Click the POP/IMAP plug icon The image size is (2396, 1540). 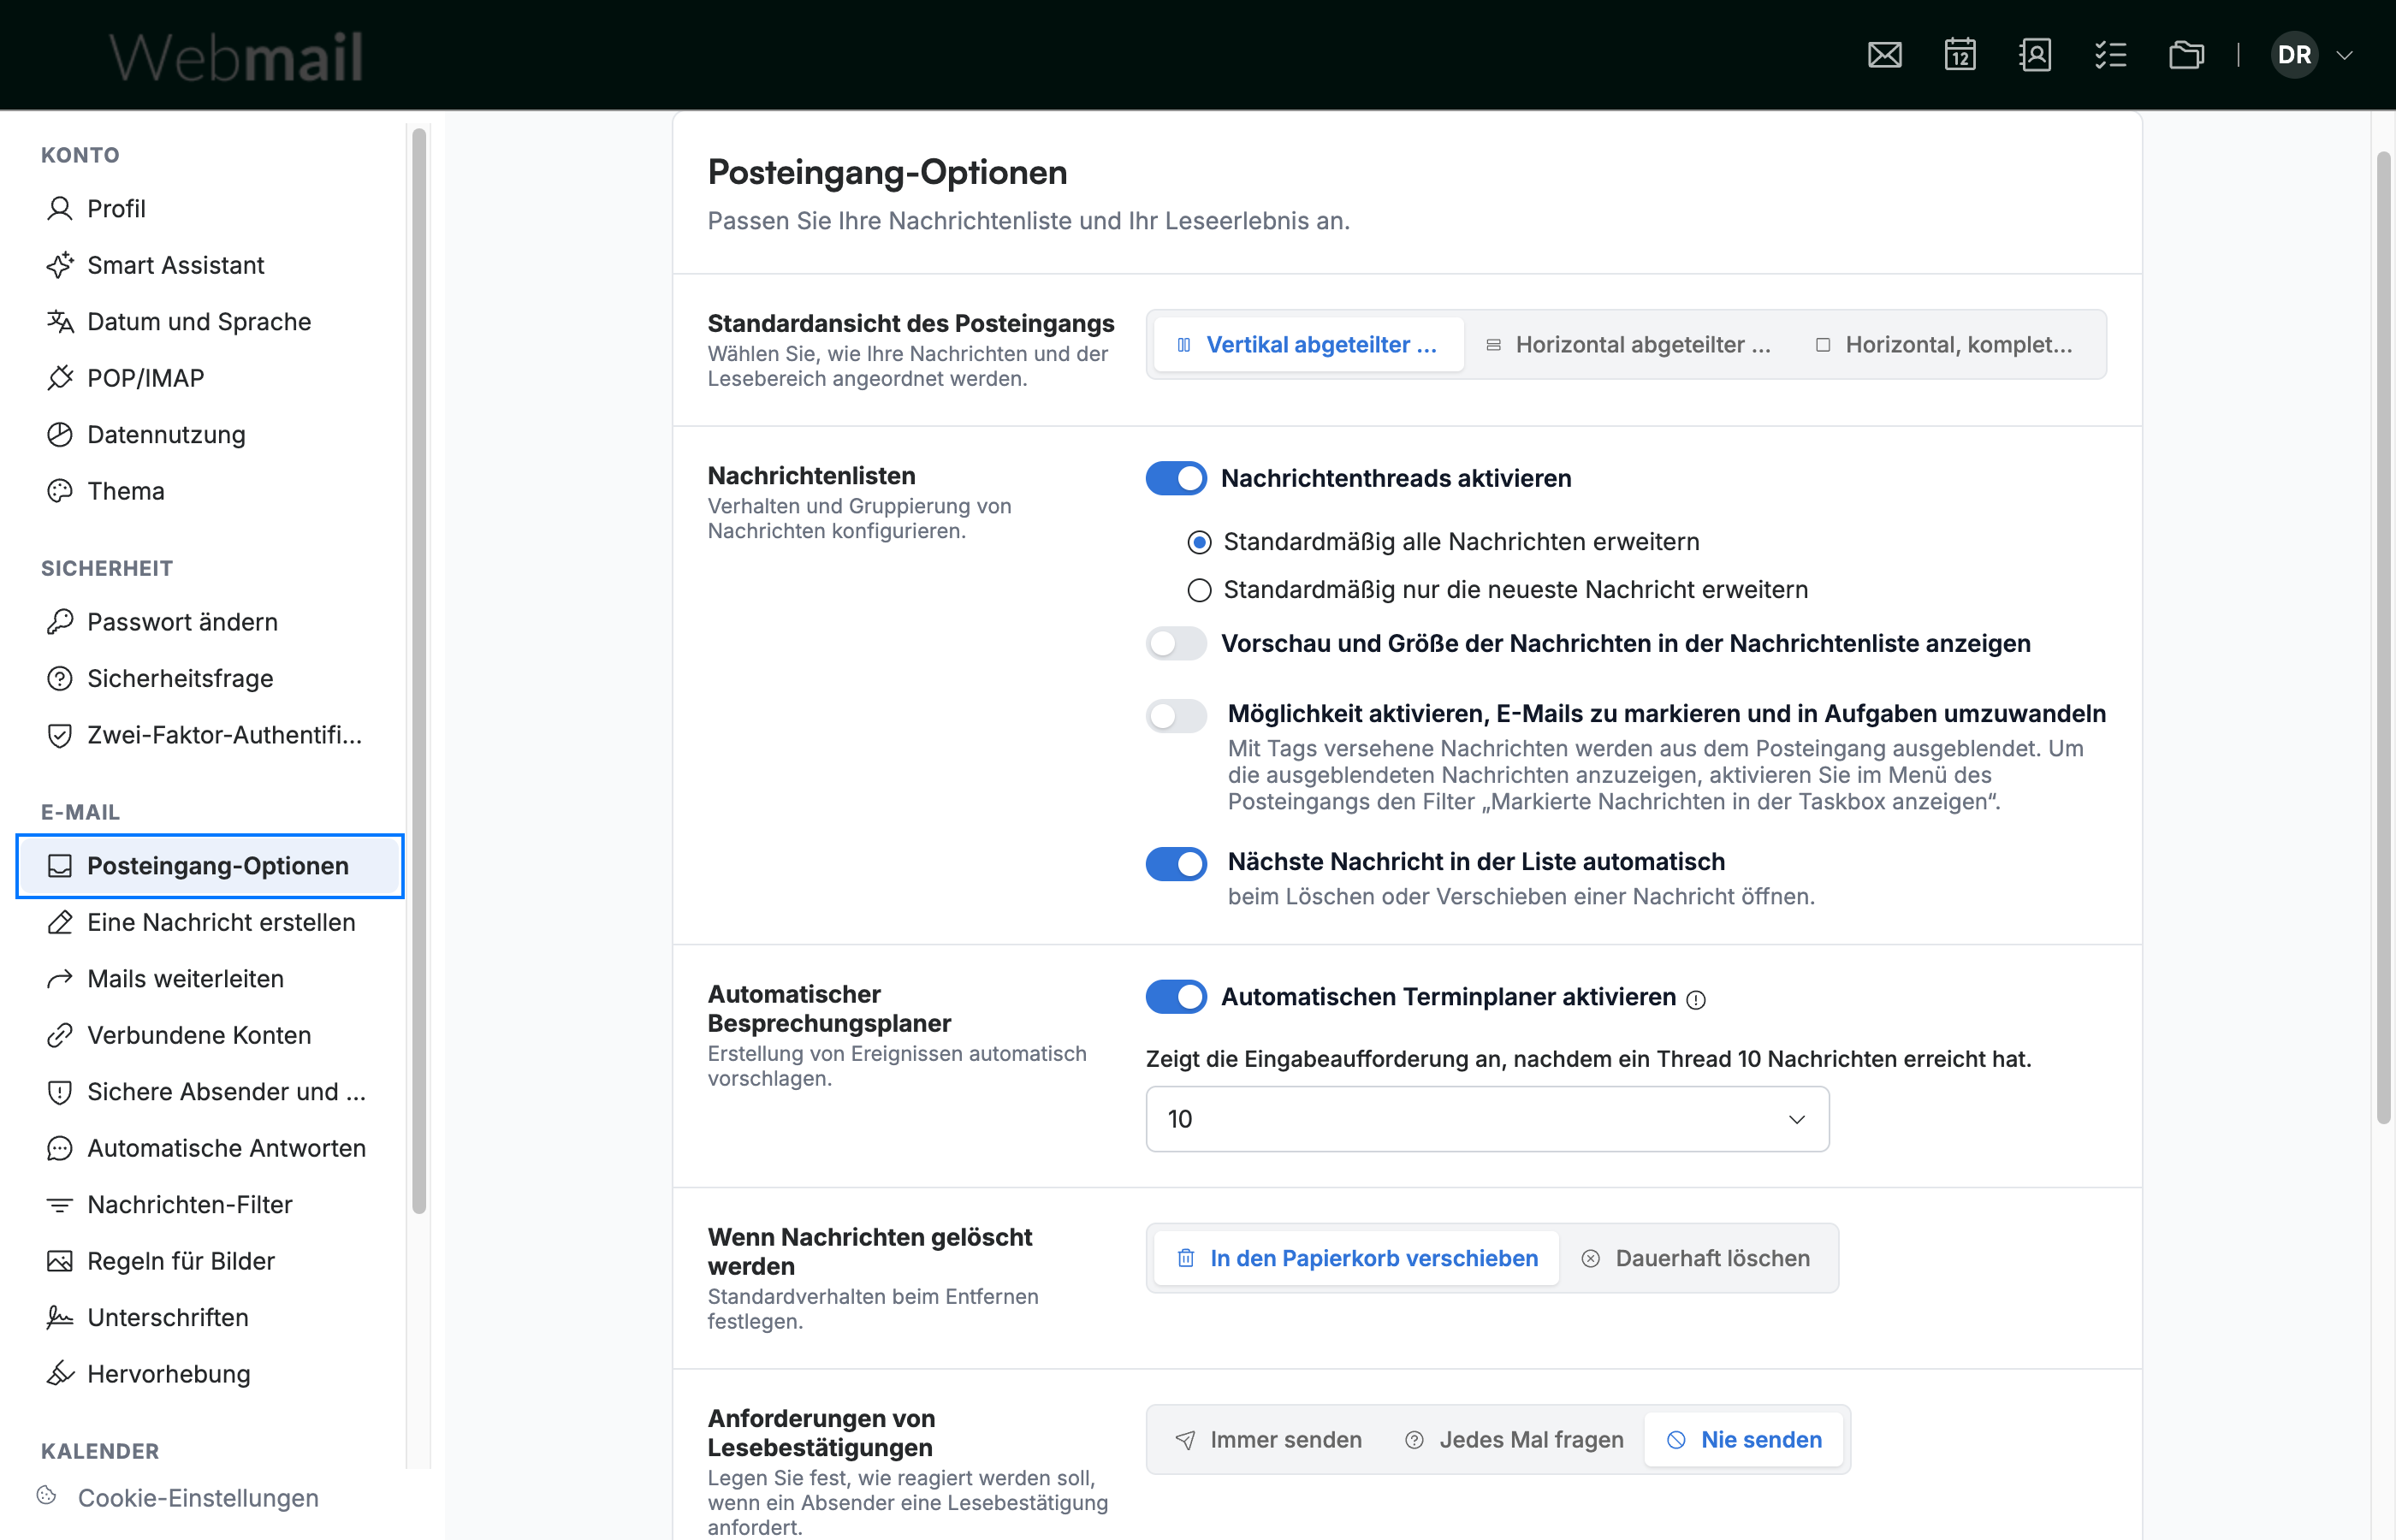pos(60,378)
